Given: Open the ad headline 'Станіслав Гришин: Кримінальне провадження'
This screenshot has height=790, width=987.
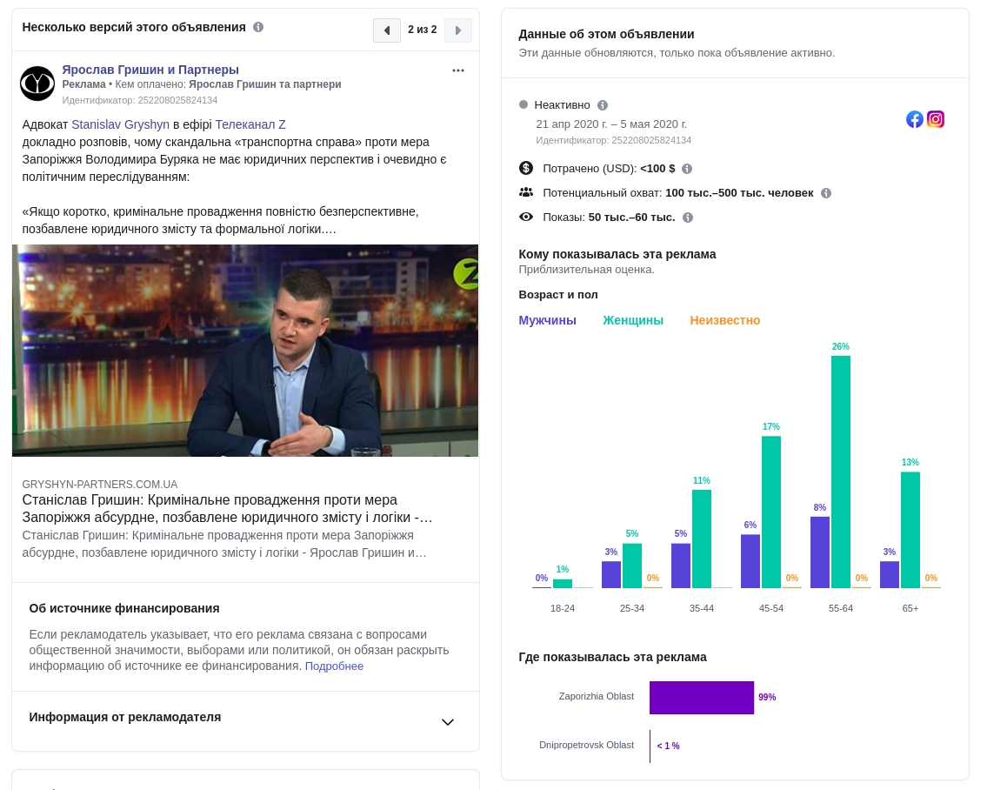Looking at the screenshot, I should tap(227, 508).
